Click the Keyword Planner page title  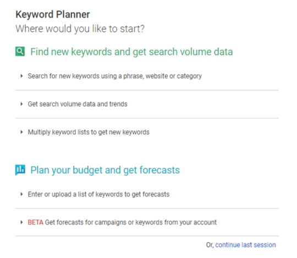[53, 14]
